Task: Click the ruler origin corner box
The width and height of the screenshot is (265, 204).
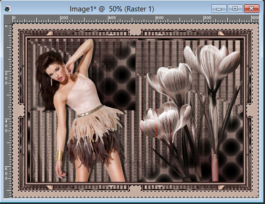Action: click(x=8, y=20)
